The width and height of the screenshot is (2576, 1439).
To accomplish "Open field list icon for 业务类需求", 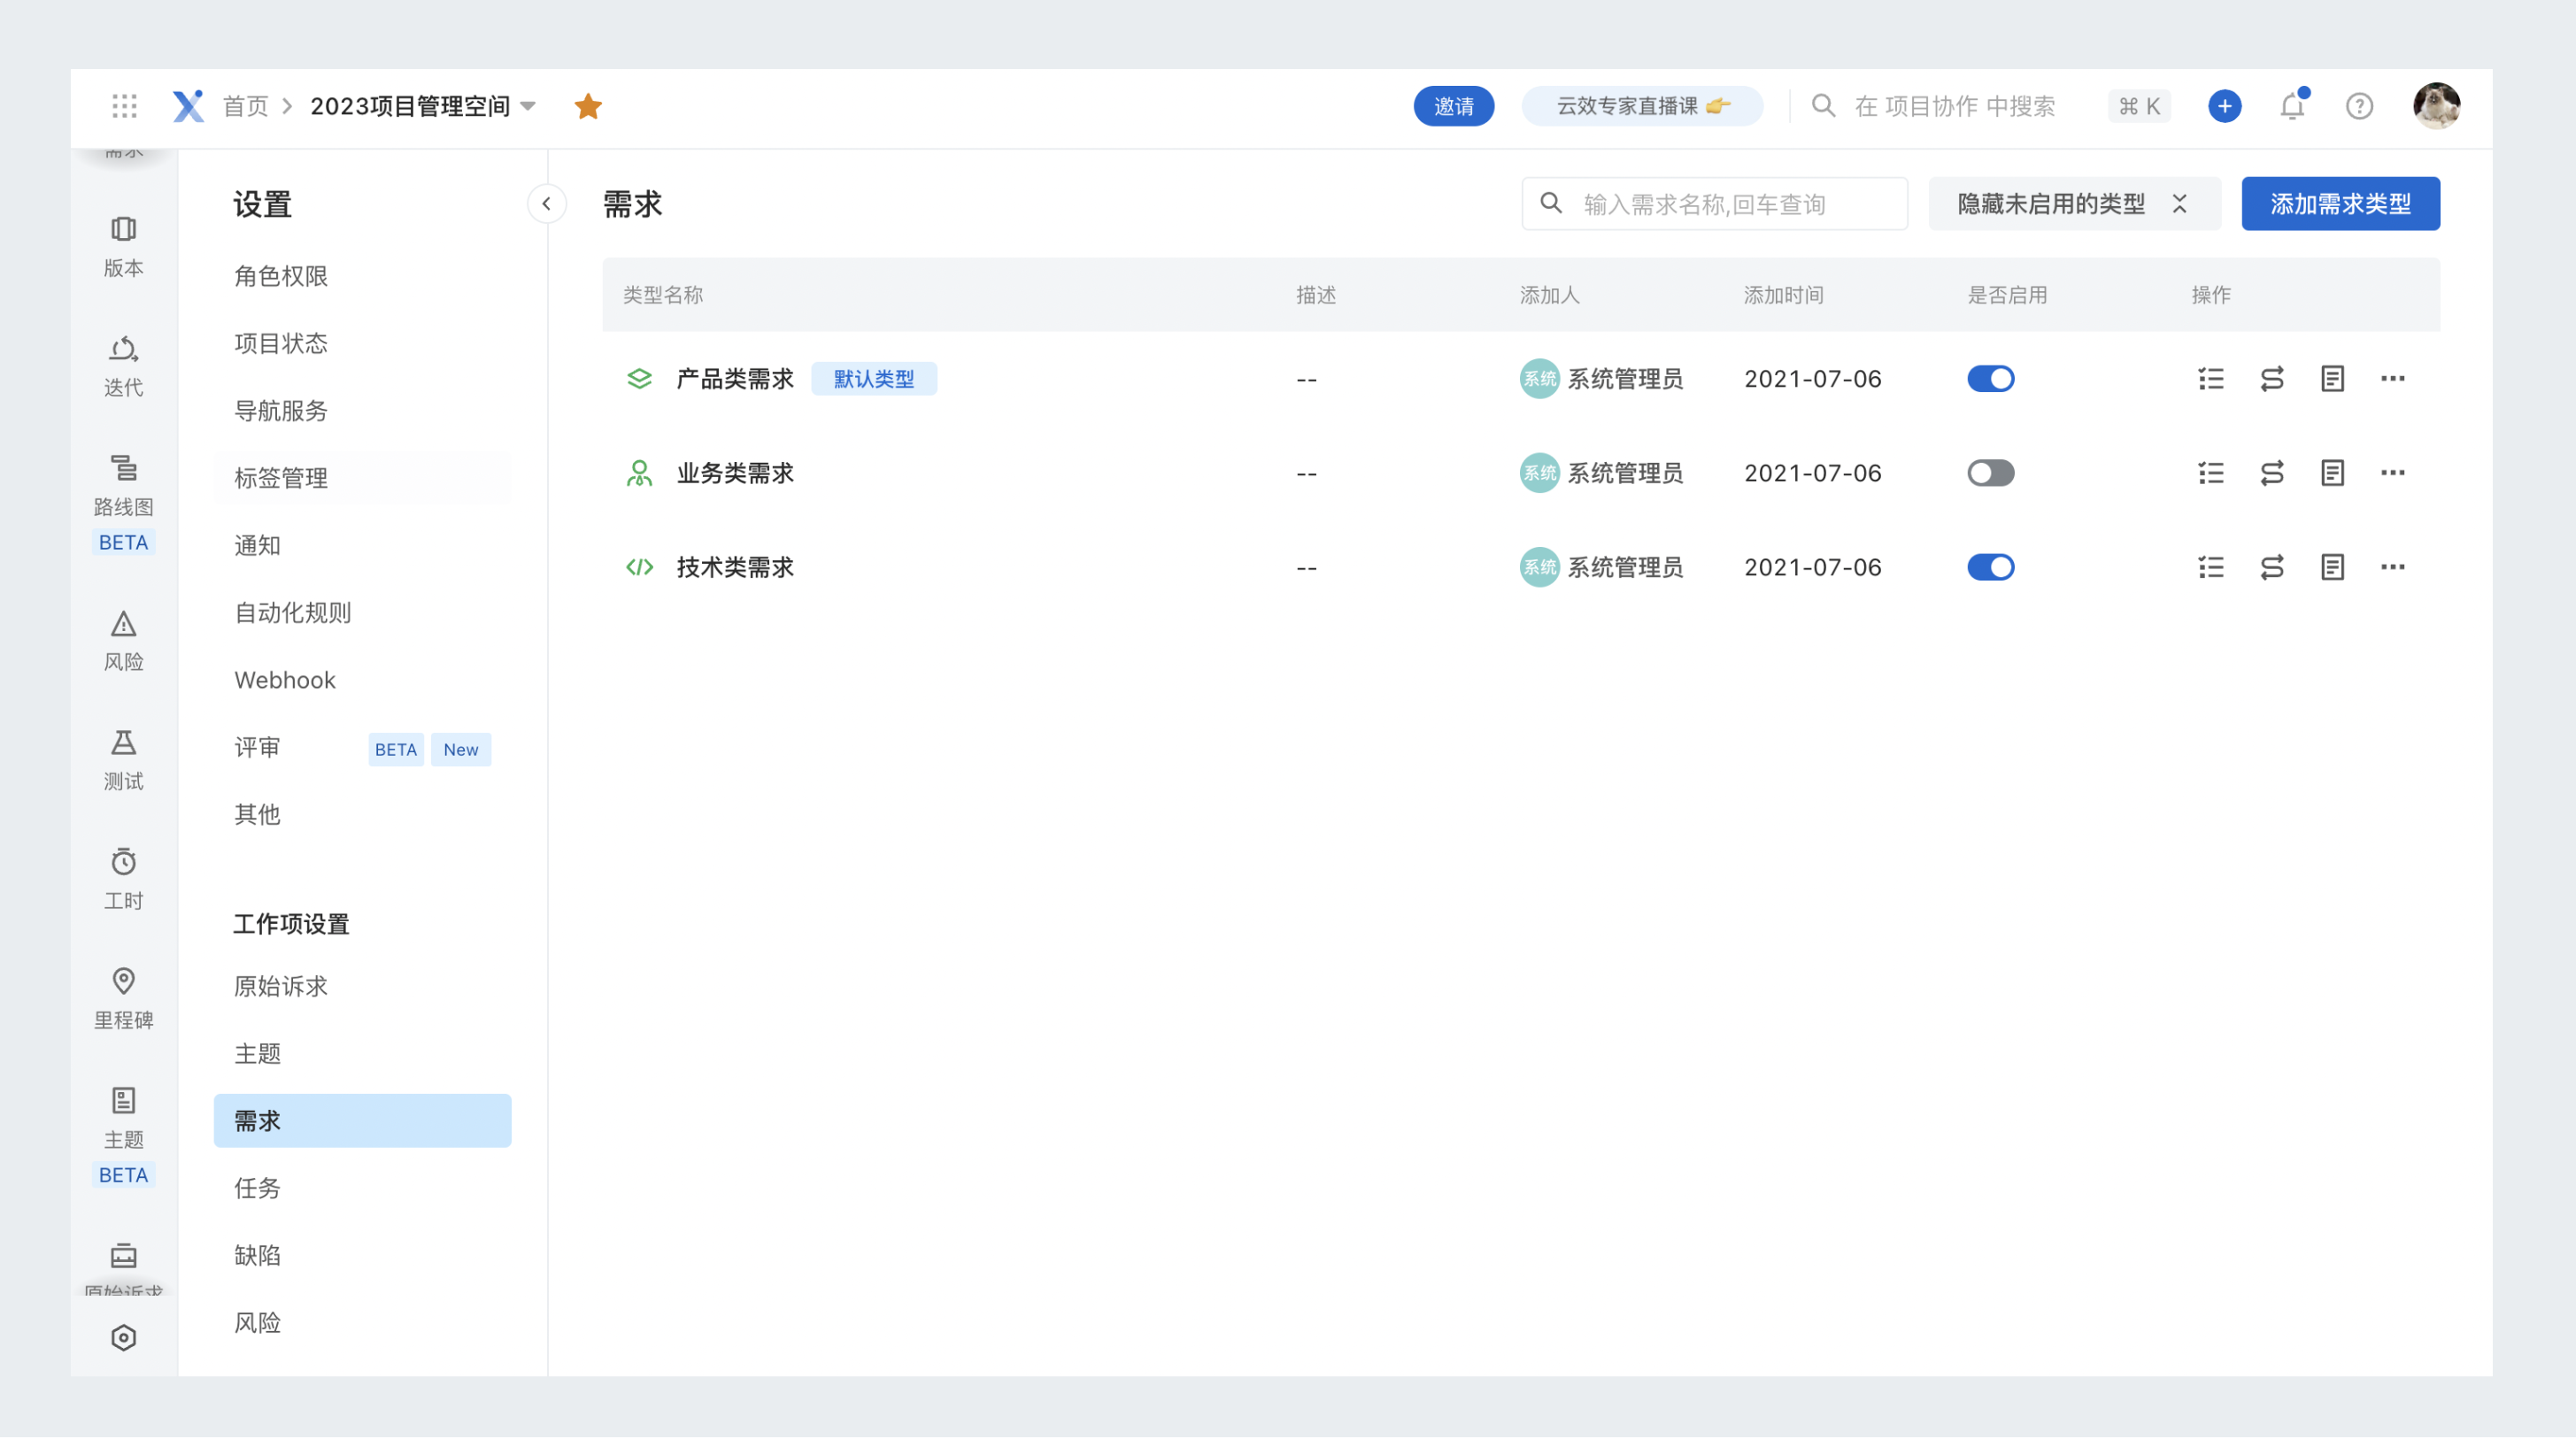I will (x=2211, y=473).
